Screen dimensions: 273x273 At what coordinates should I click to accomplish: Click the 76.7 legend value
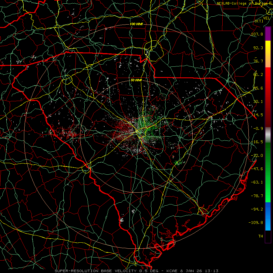pos(258,61)
